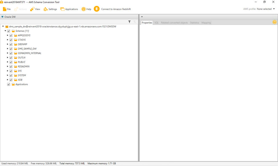Click the PUBLIC folder icon
The height and width of the screenshot is (166, 278).
[x=16, y=62]
